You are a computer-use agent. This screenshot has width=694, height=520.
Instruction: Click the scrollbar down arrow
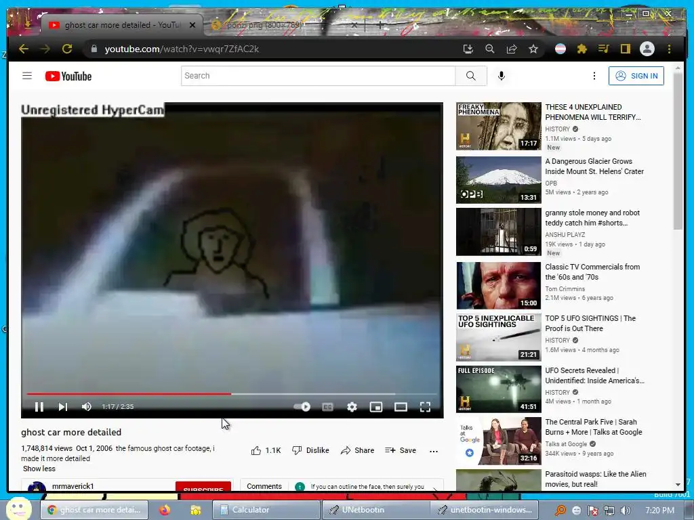pos(678,485)
